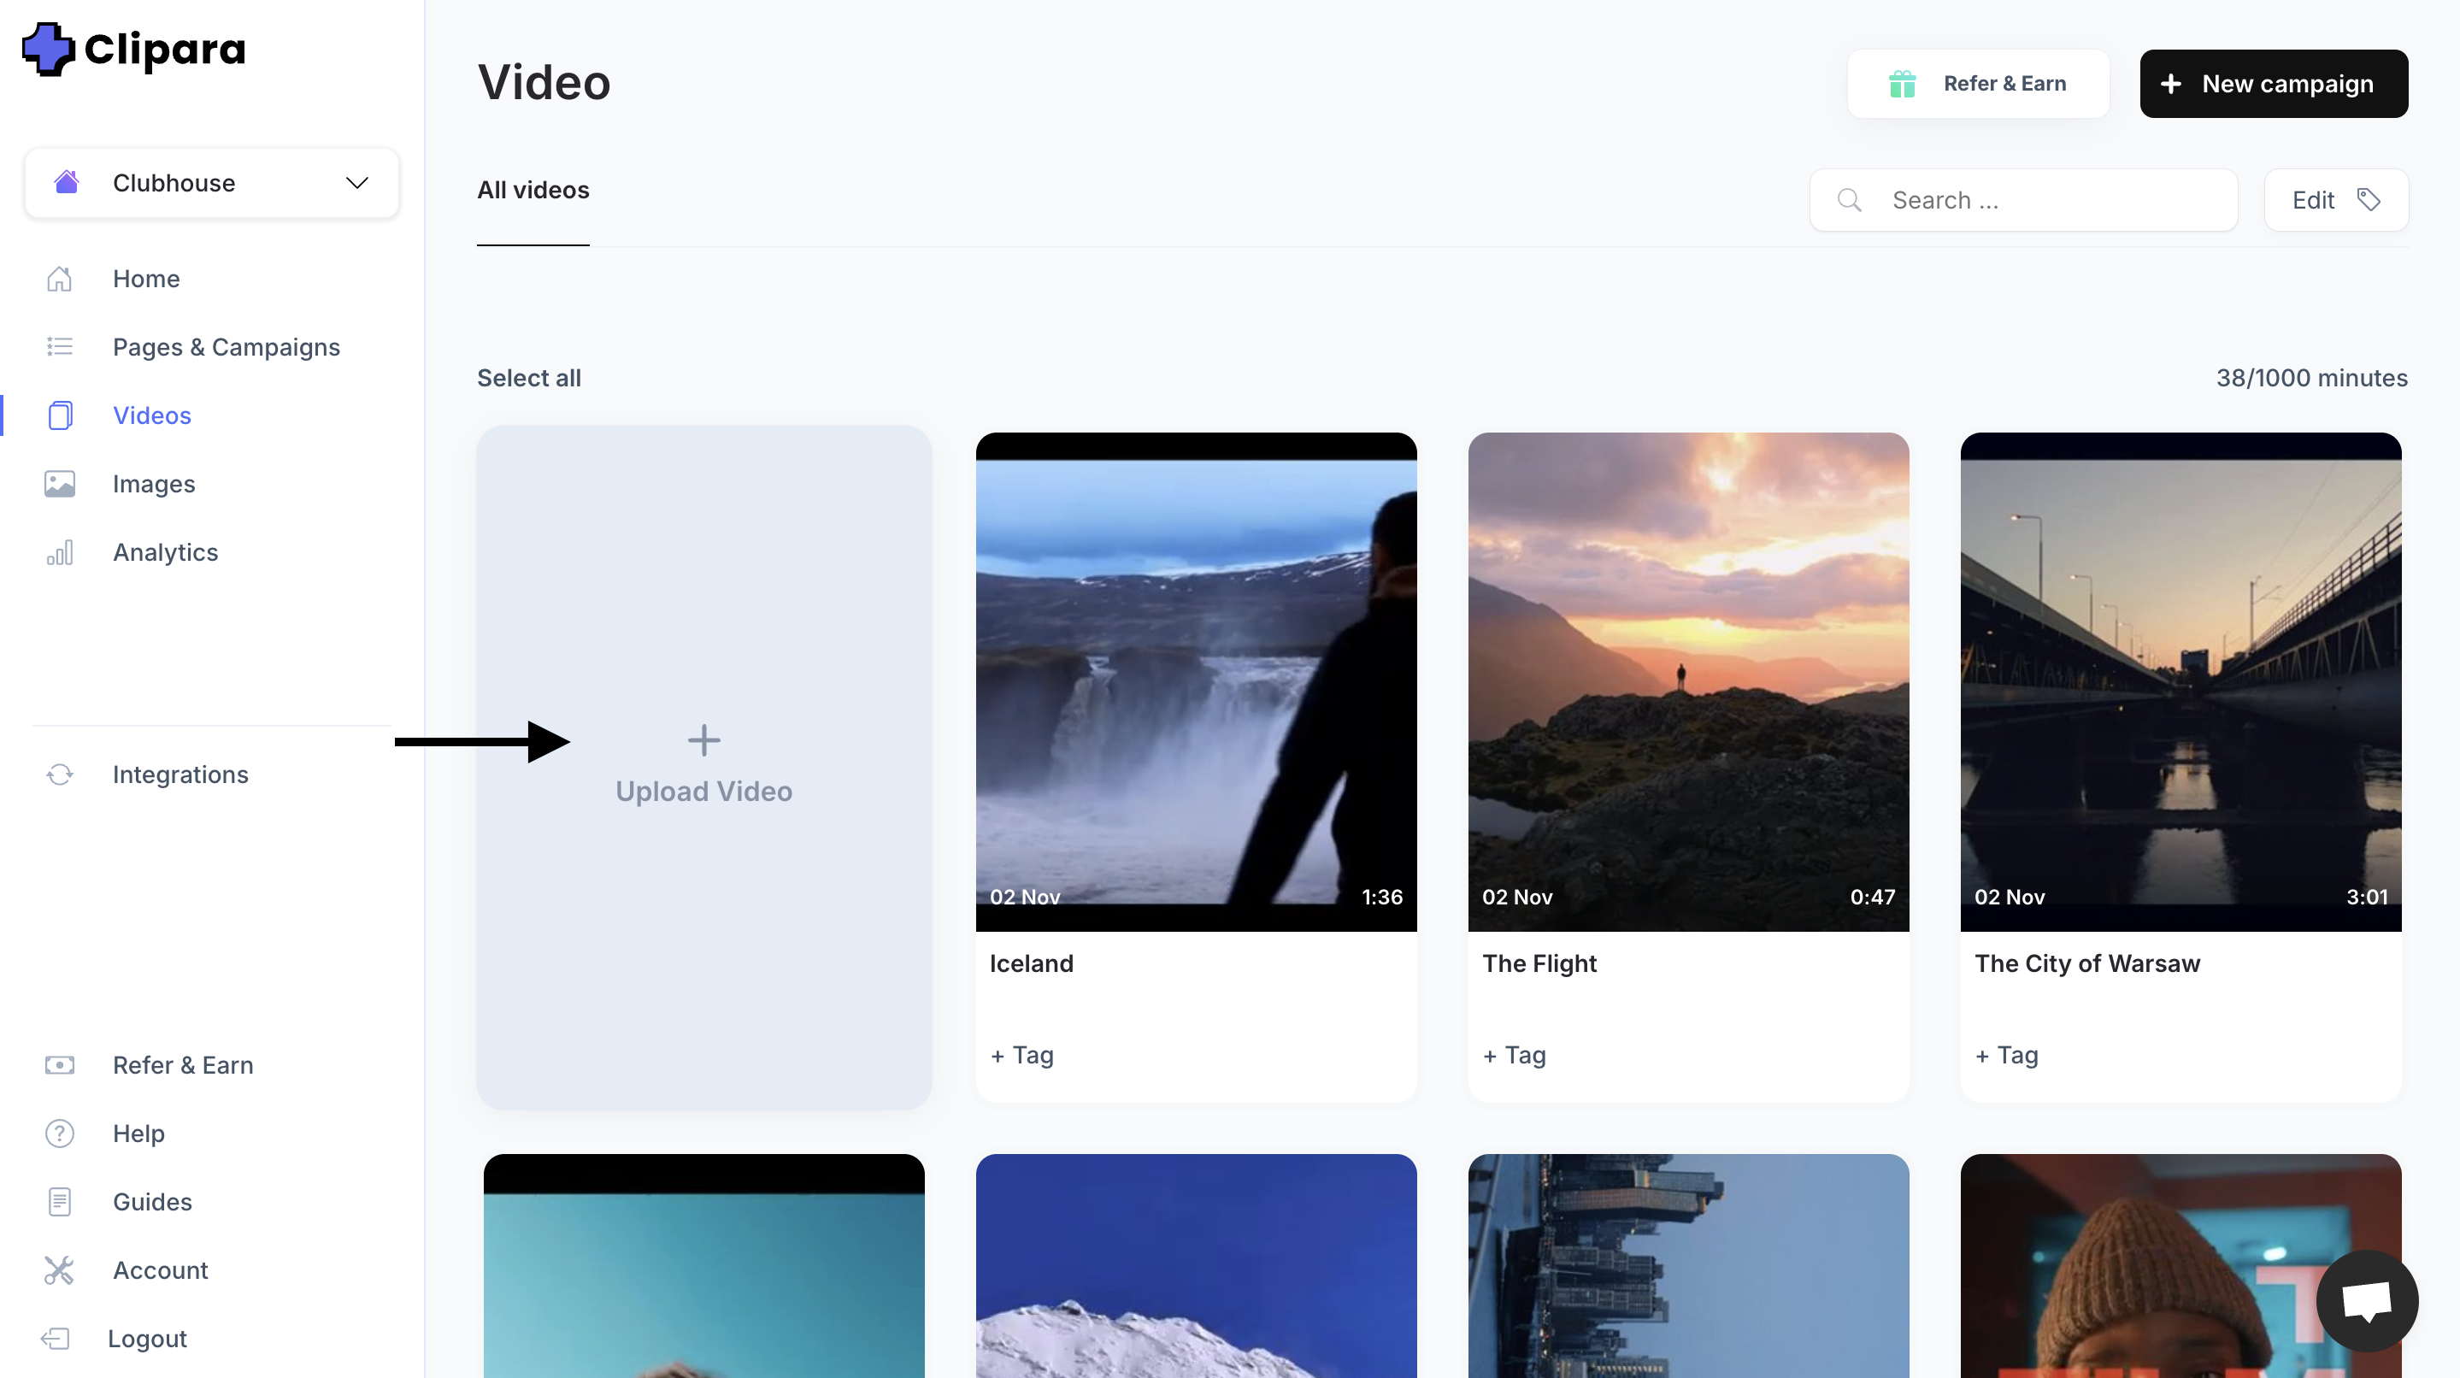The image size is (2460, 1378).
Task: Select Videos in the sidebar
Action: point(152,415)
